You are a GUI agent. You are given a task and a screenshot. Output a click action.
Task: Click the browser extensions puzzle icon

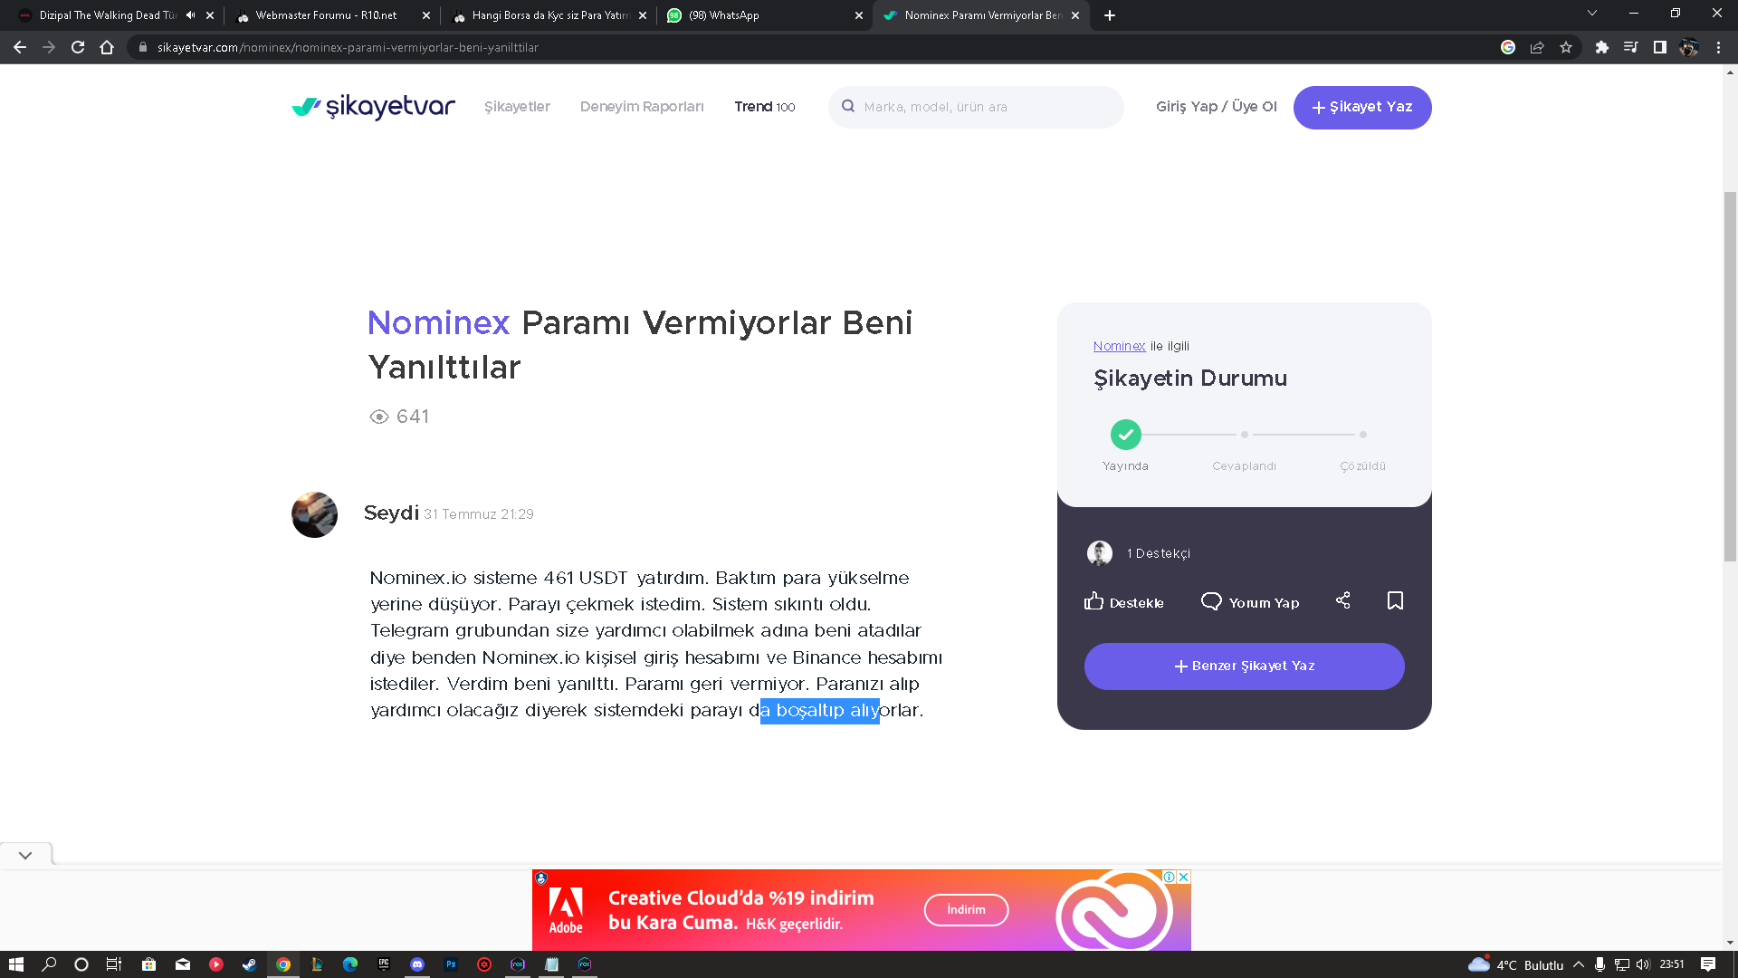coord(1601,47)
